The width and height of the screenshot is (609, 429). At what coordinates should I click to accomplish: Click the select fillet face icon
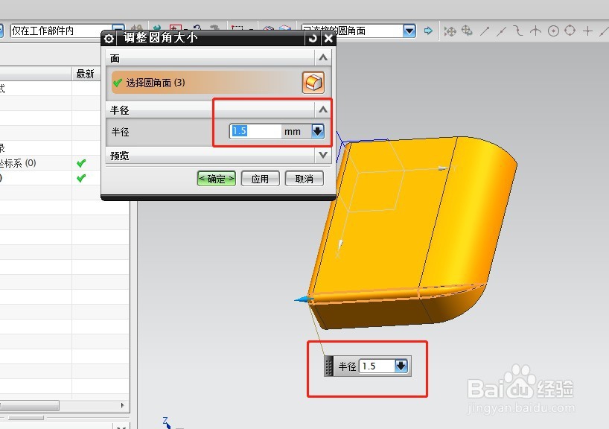point(313,83)
